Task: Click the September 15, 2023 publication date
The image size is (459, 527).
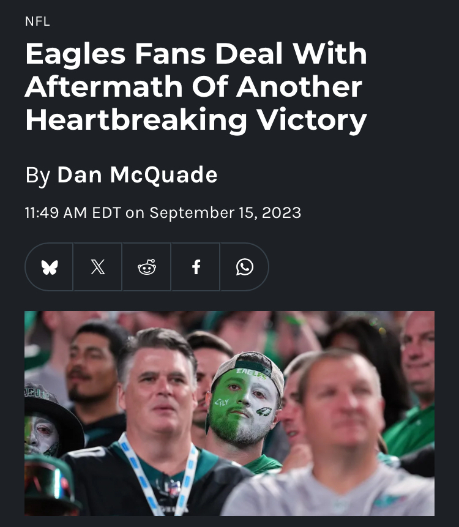Action: (x=225, y=213)
